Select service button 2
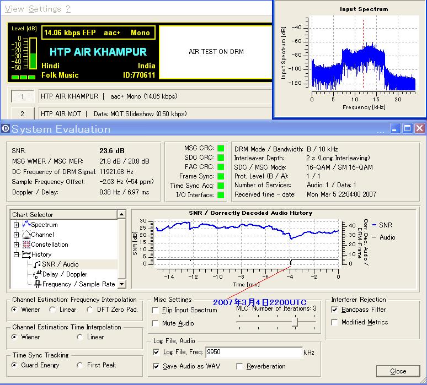Viewport: 427px width, 385px height. click(x=23, y=114)
